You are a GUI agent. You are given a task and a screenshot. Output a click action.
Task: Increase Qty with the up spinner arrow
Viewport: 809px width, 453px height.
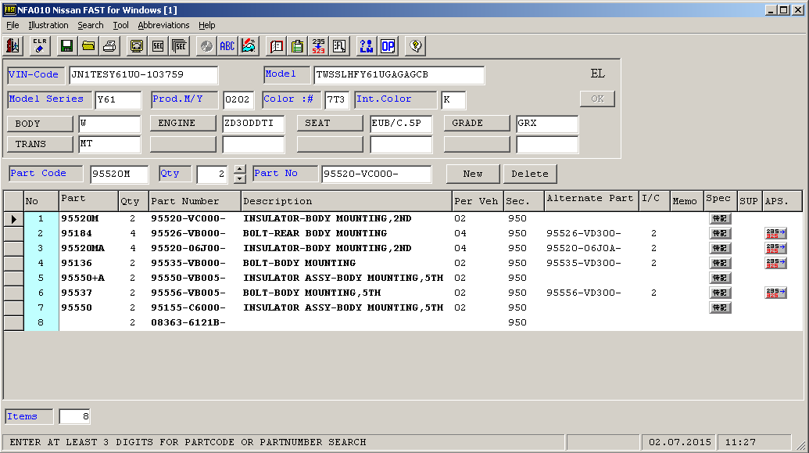pos(239,170)
